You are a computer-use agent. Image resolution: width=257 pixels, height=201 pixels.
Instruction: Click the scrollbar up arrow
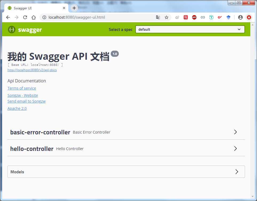[x=252, y=25]
